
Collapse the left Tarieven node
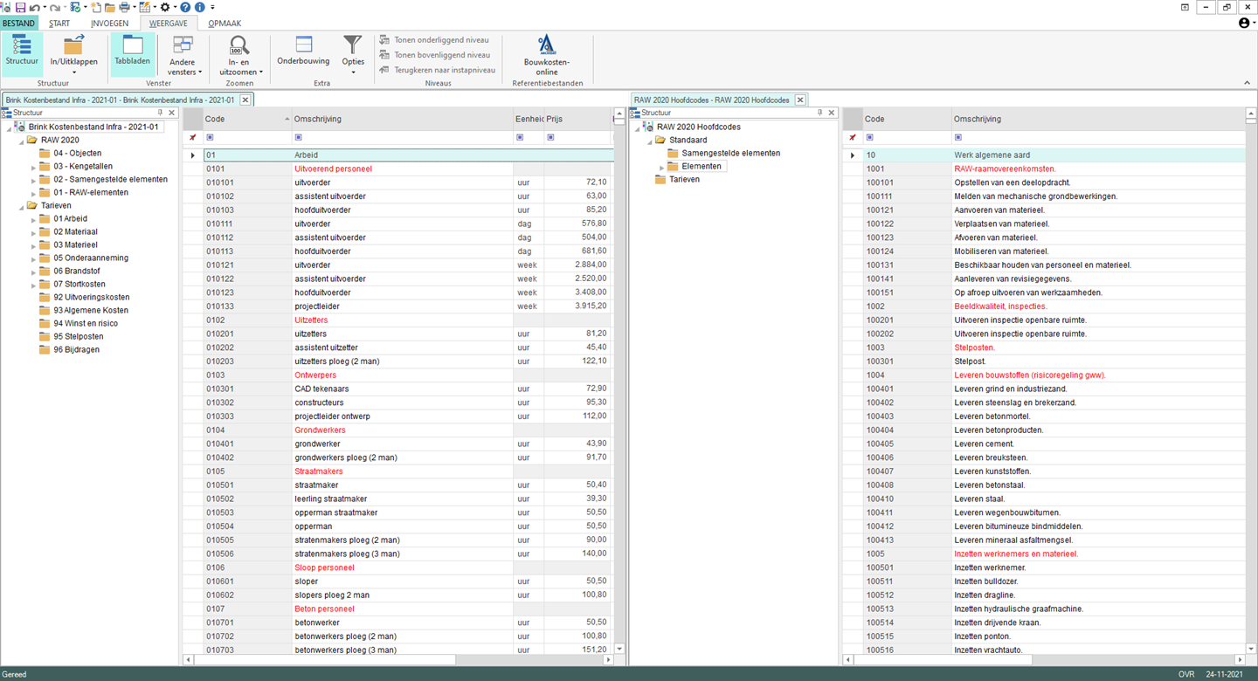point(21,206)
